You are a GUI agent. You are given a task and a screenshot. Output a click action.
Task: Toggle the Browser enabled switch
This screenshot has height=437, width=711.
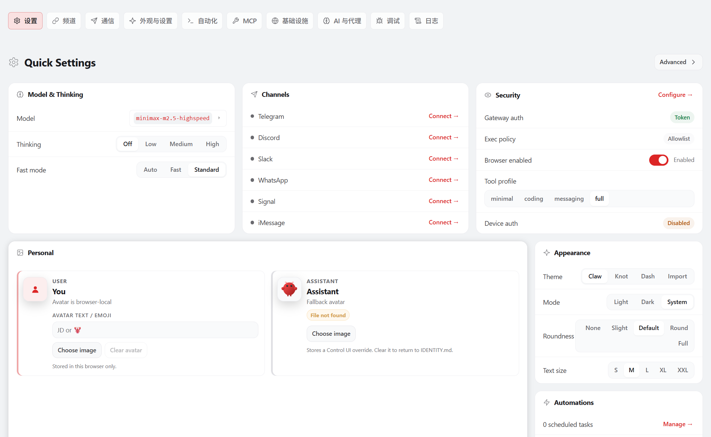click(x=659, y=160)
